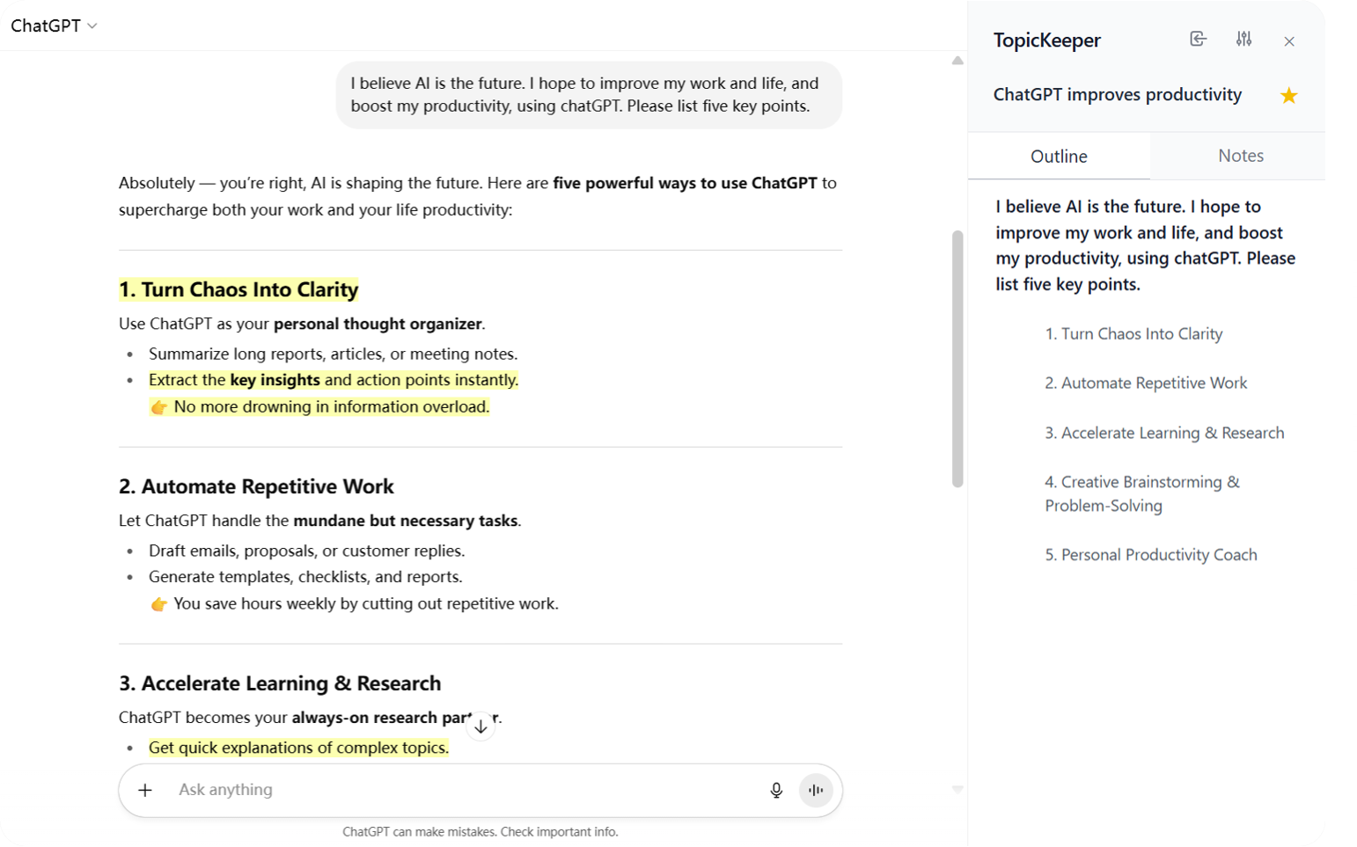Click 'No more drowning in information overload.'
This screenshot has height=847, width=1357.
click(x=331, y=406)
